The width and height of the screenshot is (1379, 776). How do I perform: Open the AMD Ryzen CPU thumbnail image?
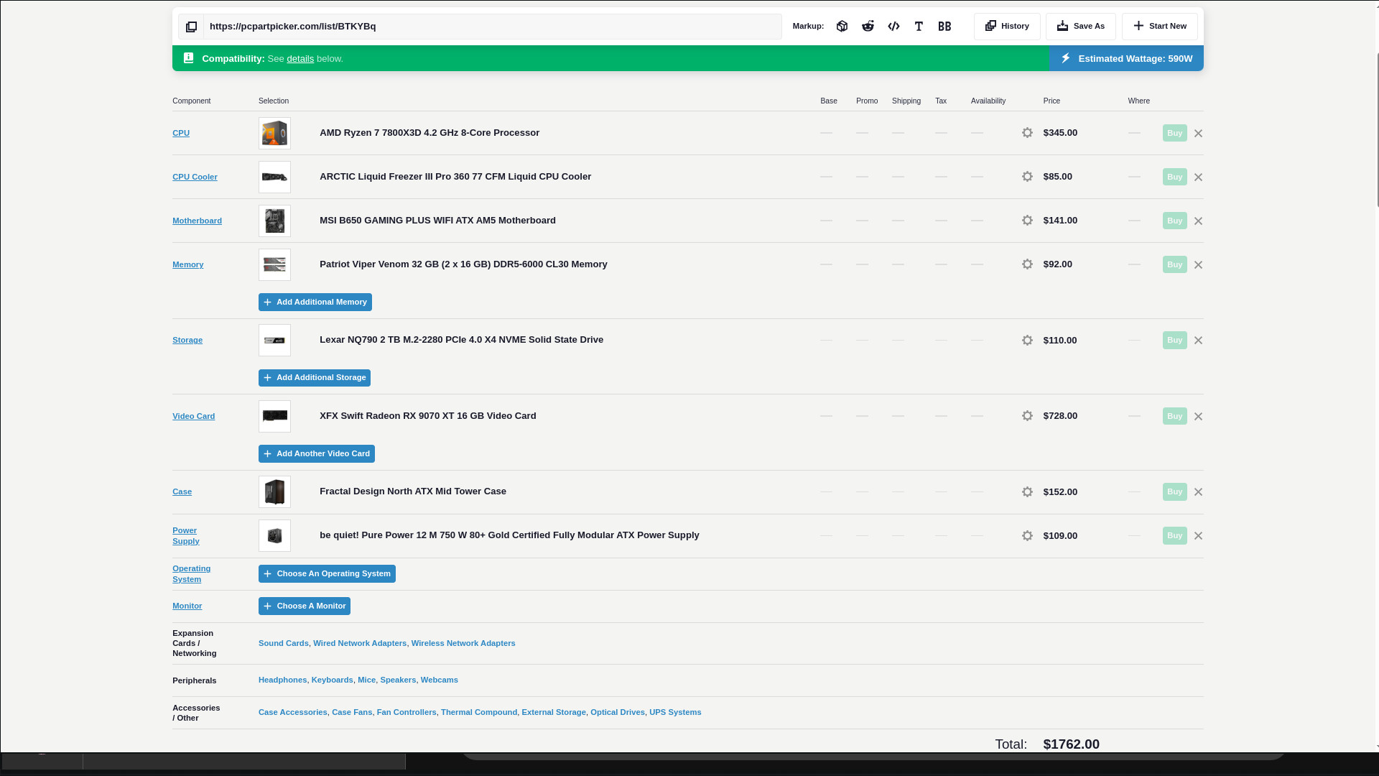tap(274, 134)
